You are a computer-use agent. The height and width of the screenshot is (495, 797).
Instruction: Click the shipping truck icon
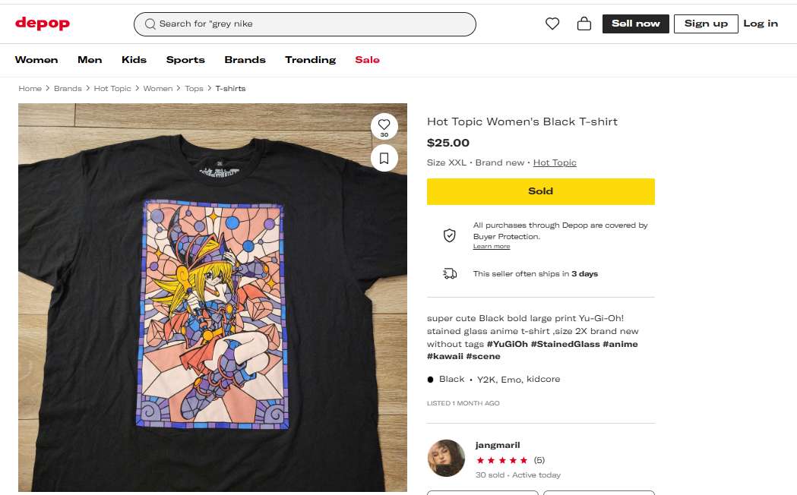tap(450, 273)
